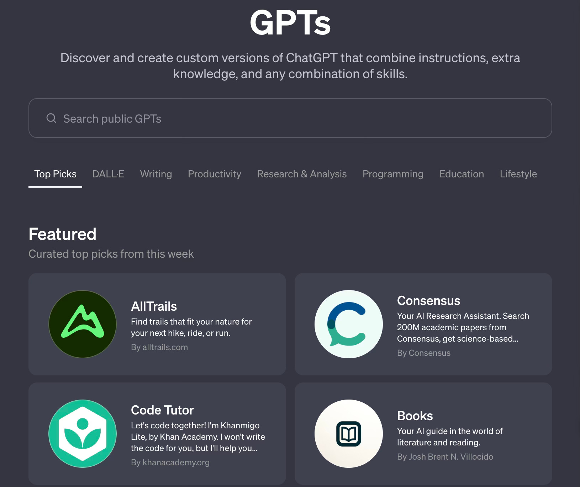This screenshot has width=580, height=487.
Task: Go to the Productivity tab
Action: [215, 174]
